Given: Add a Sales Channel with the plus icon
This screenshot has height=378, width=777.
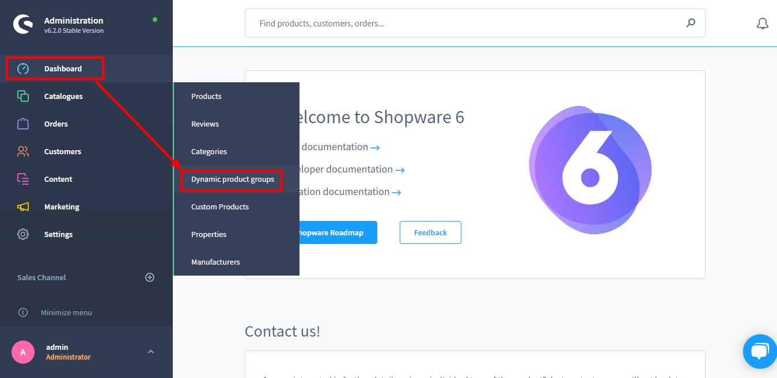Looking at the screenshot, I should click(x=150, y=277).
